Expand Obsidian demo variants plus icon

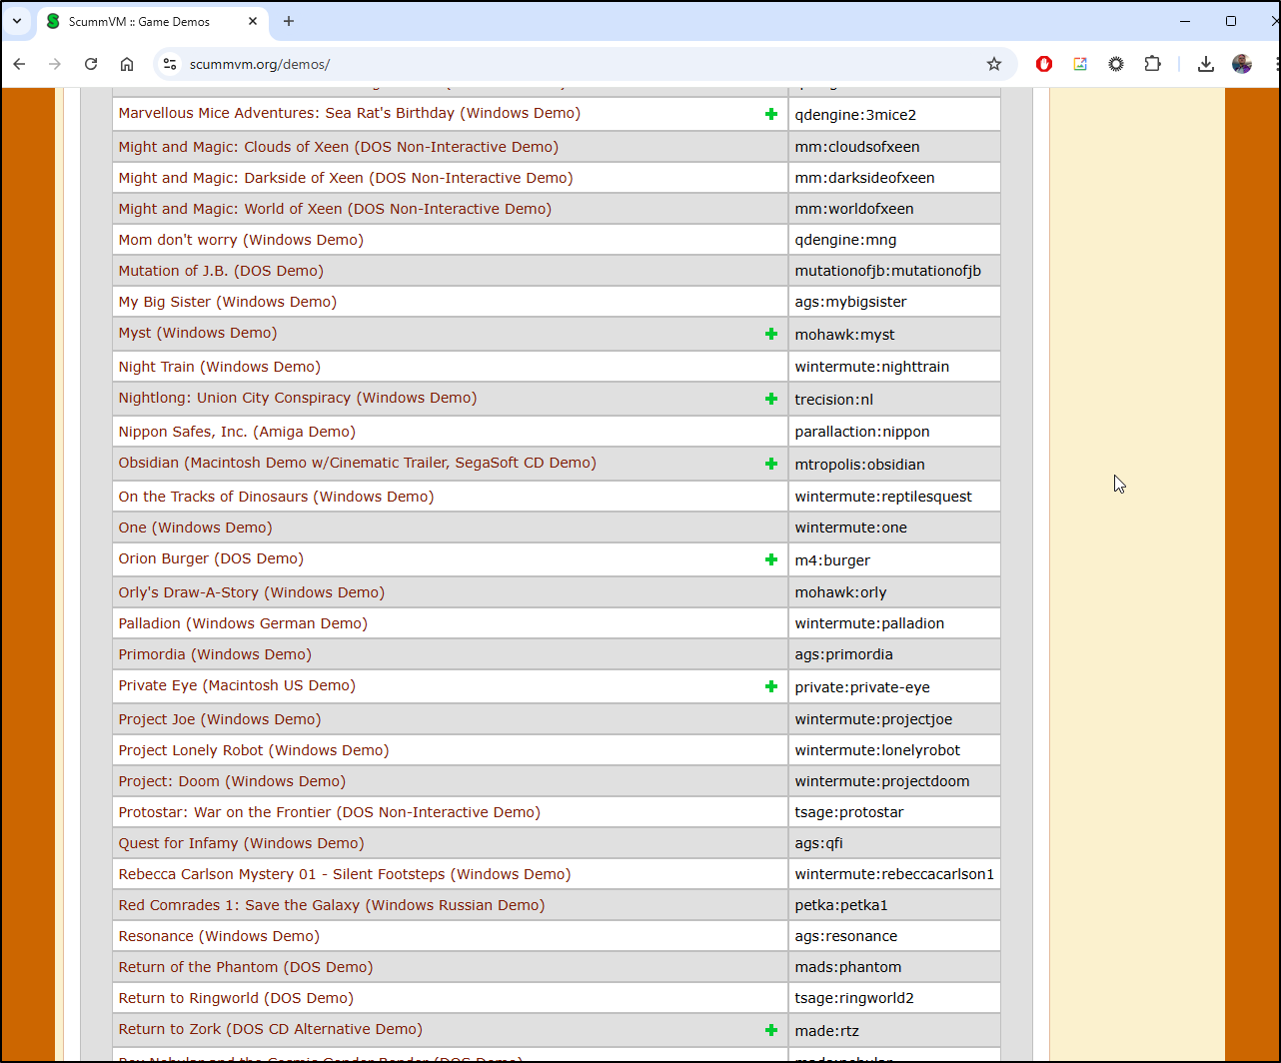tap(770, 464)
